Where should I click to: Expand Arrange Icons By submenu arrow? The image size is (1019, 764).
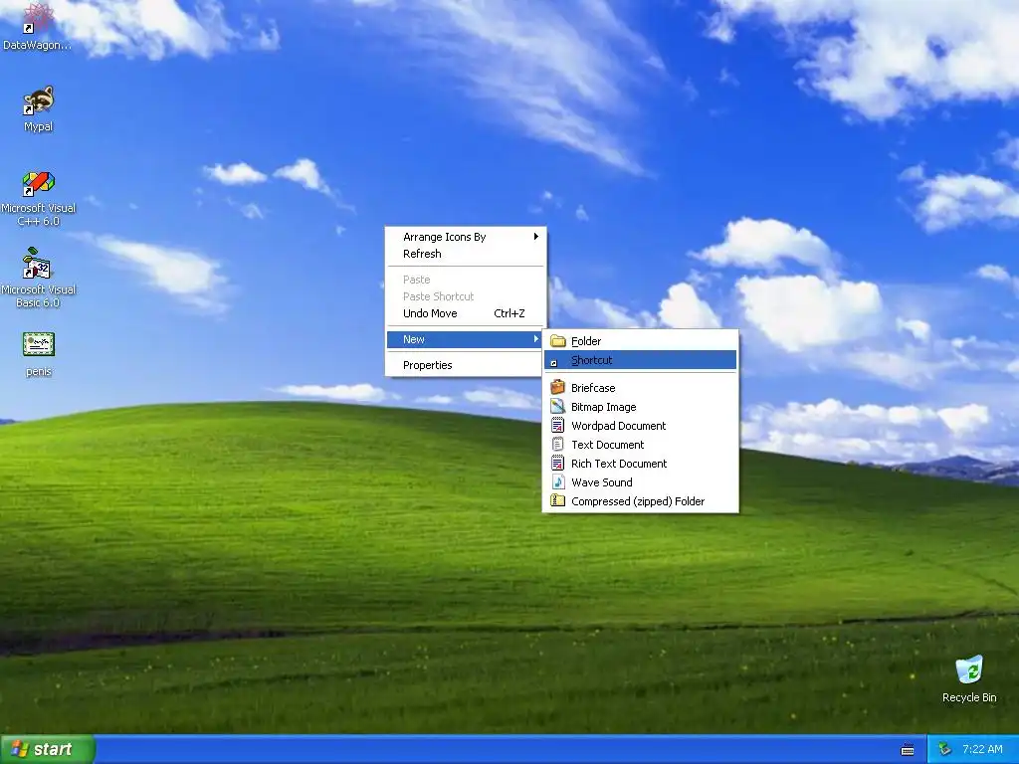(536, 237)
